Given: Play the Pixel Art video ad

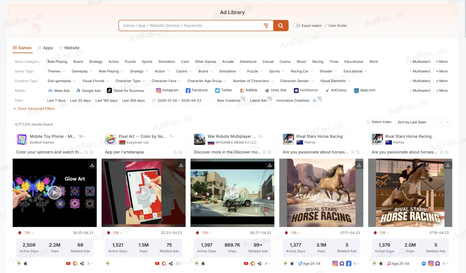Looking at the screenshot, I should coord(144,192).
